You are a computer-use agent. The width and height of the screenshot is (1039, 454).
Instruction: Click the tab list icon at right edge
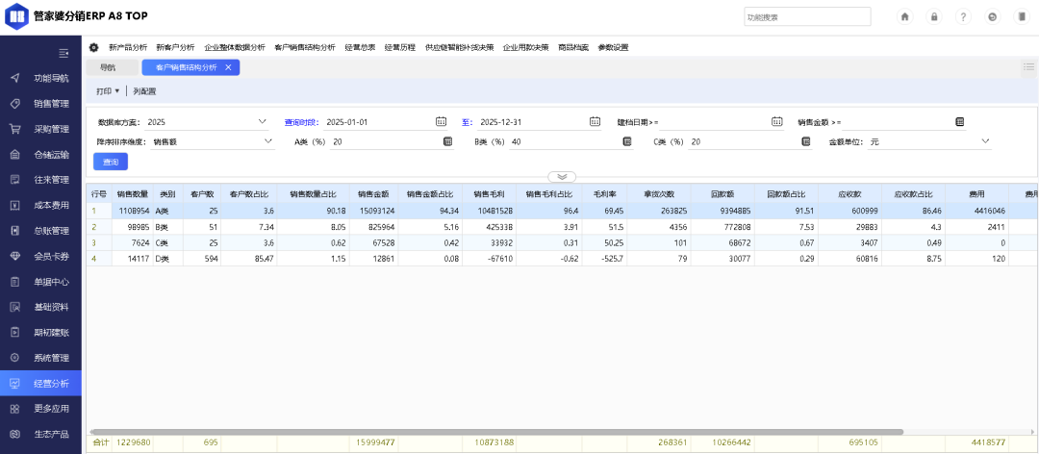(x=1029, y=67)
